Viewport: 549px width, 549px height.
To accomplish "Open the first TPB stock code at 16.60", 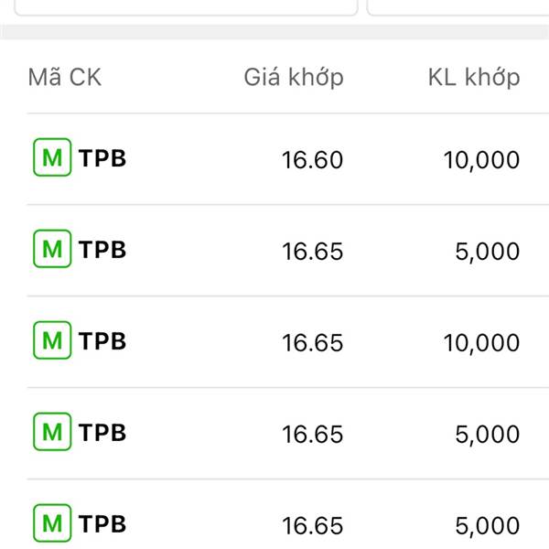I will pos(102,158).
